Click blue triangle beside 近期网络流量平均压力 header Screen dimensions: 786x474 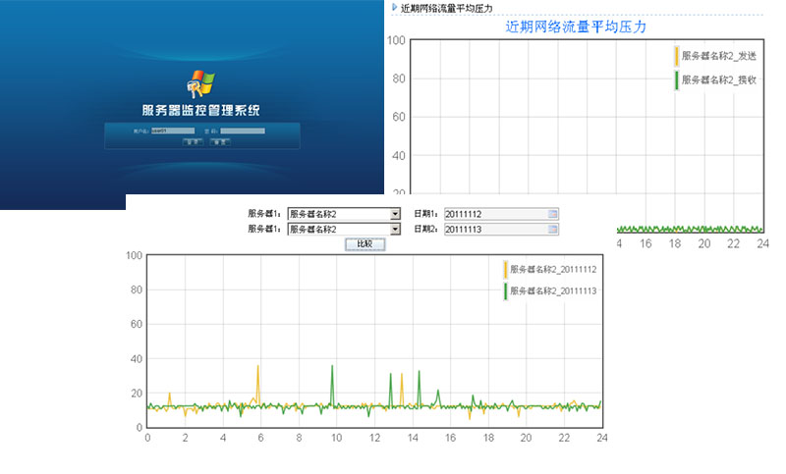395,8
